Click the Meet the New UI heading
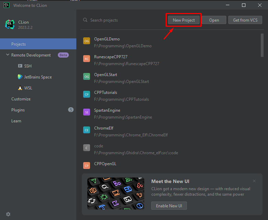 (170, 181)
